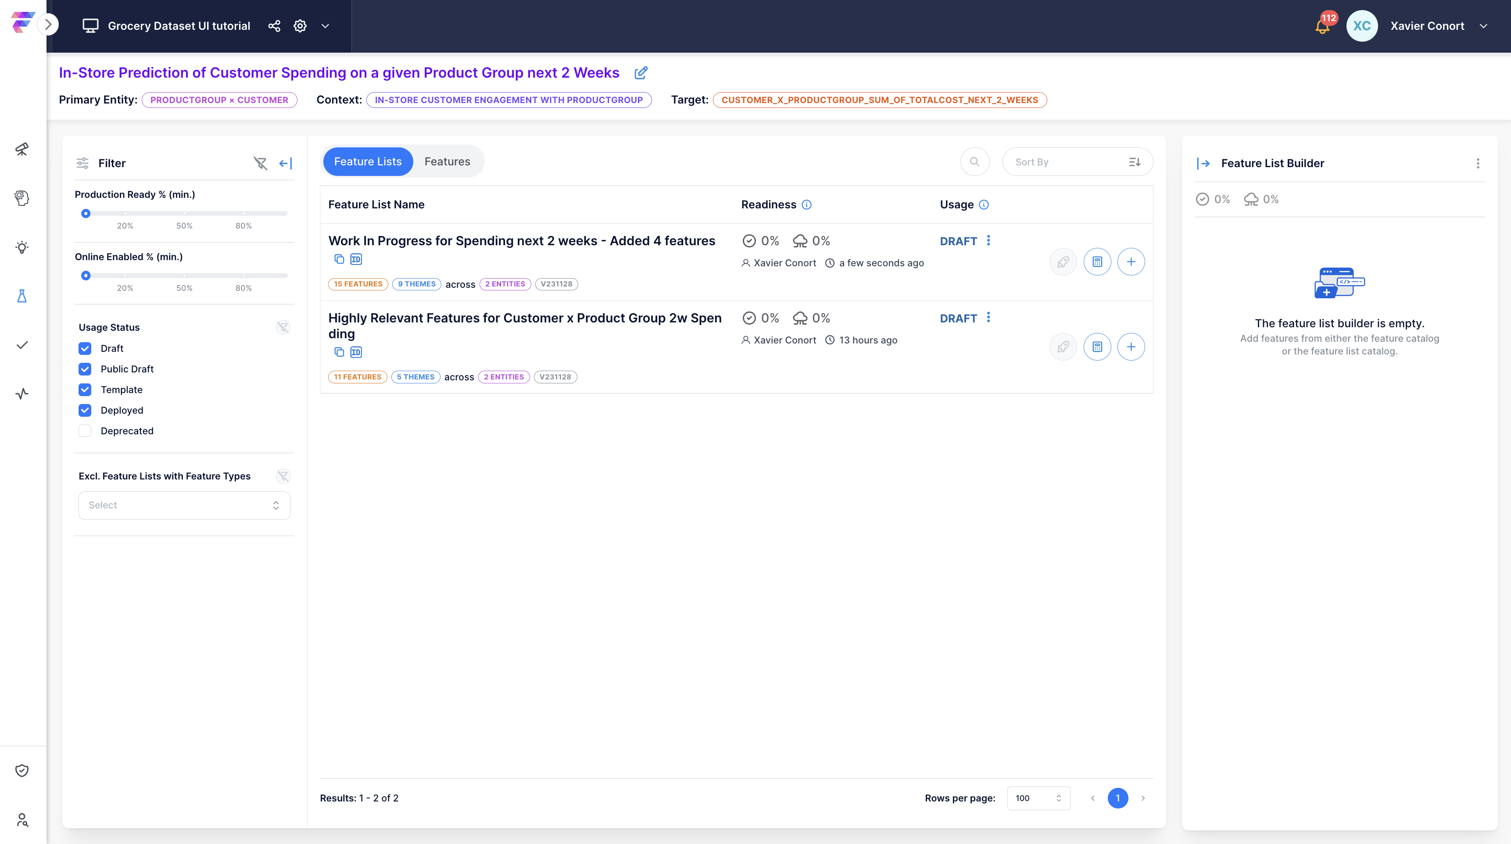1511x844 pixels.
Task: Adjust Online Enabled % slider handle
Action: [x=86, y=275]
